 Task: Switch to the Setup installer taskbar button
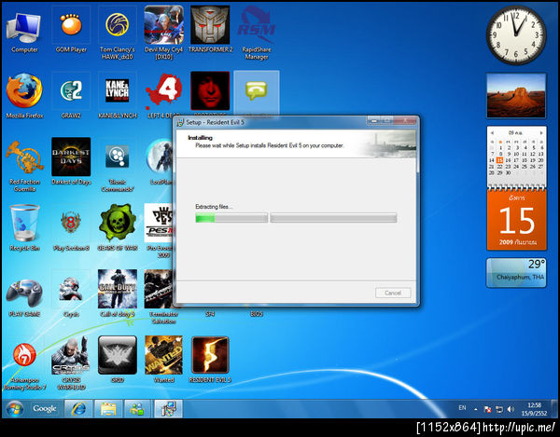(x=168, y=409)
